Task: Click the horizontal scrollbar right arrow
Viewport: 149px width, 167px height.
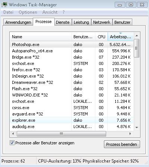Action: [130, 134]
